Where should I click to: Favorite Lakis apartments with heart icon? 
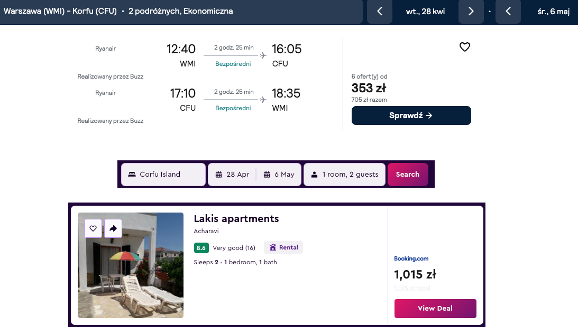point(93,228)
